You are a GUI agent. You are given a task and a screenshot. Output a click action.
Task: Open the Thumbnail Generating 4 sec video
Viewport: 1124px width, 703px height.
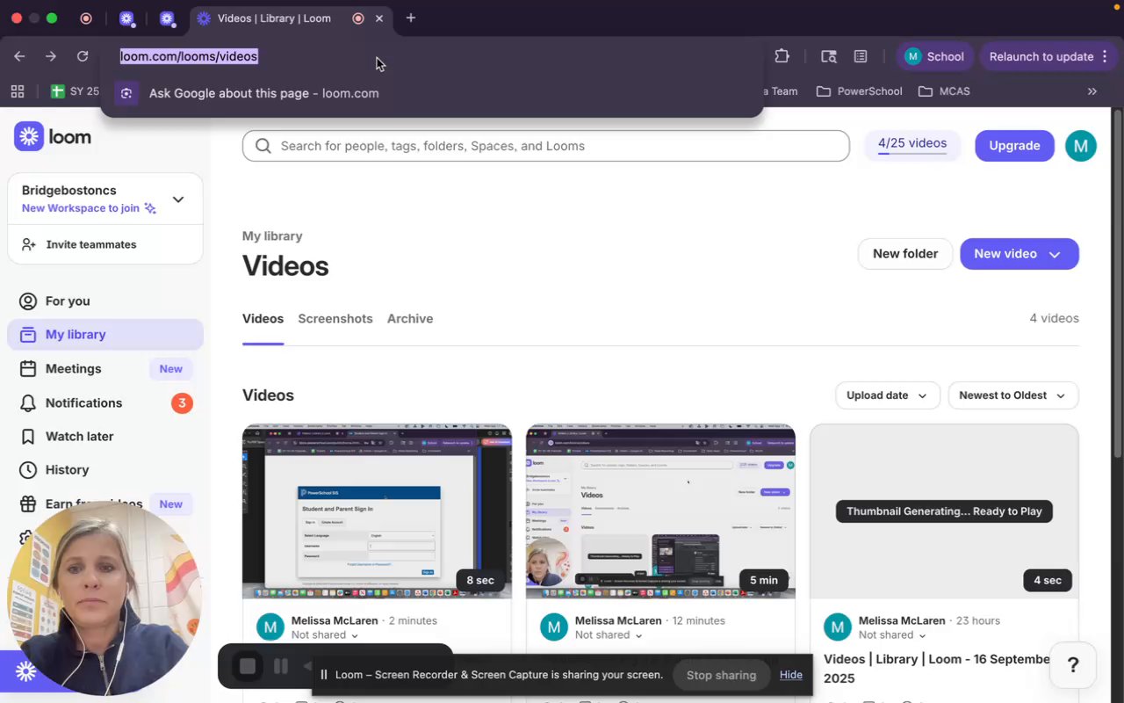pos(944,511)
